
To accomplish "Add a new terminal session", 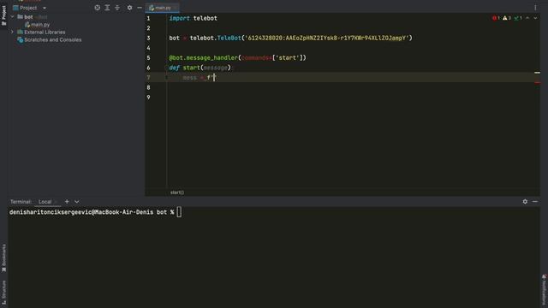I will click(67, 202).
